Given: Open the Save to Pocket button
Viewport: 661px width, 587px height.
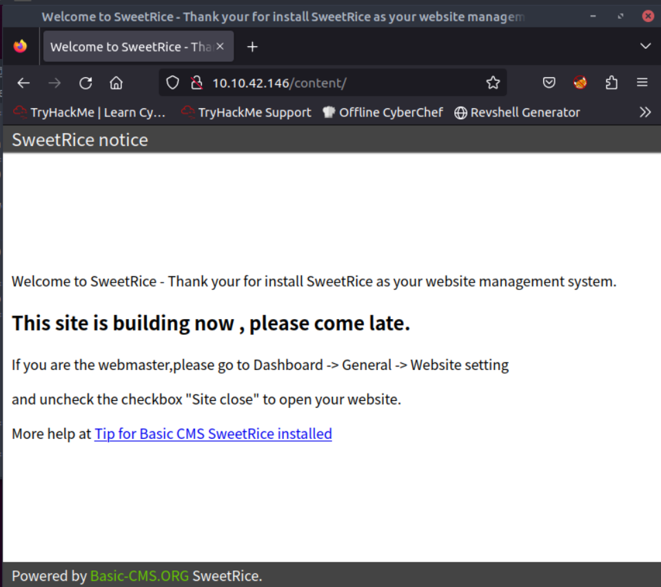Looking at the screenshot, I should coord(549,83).
